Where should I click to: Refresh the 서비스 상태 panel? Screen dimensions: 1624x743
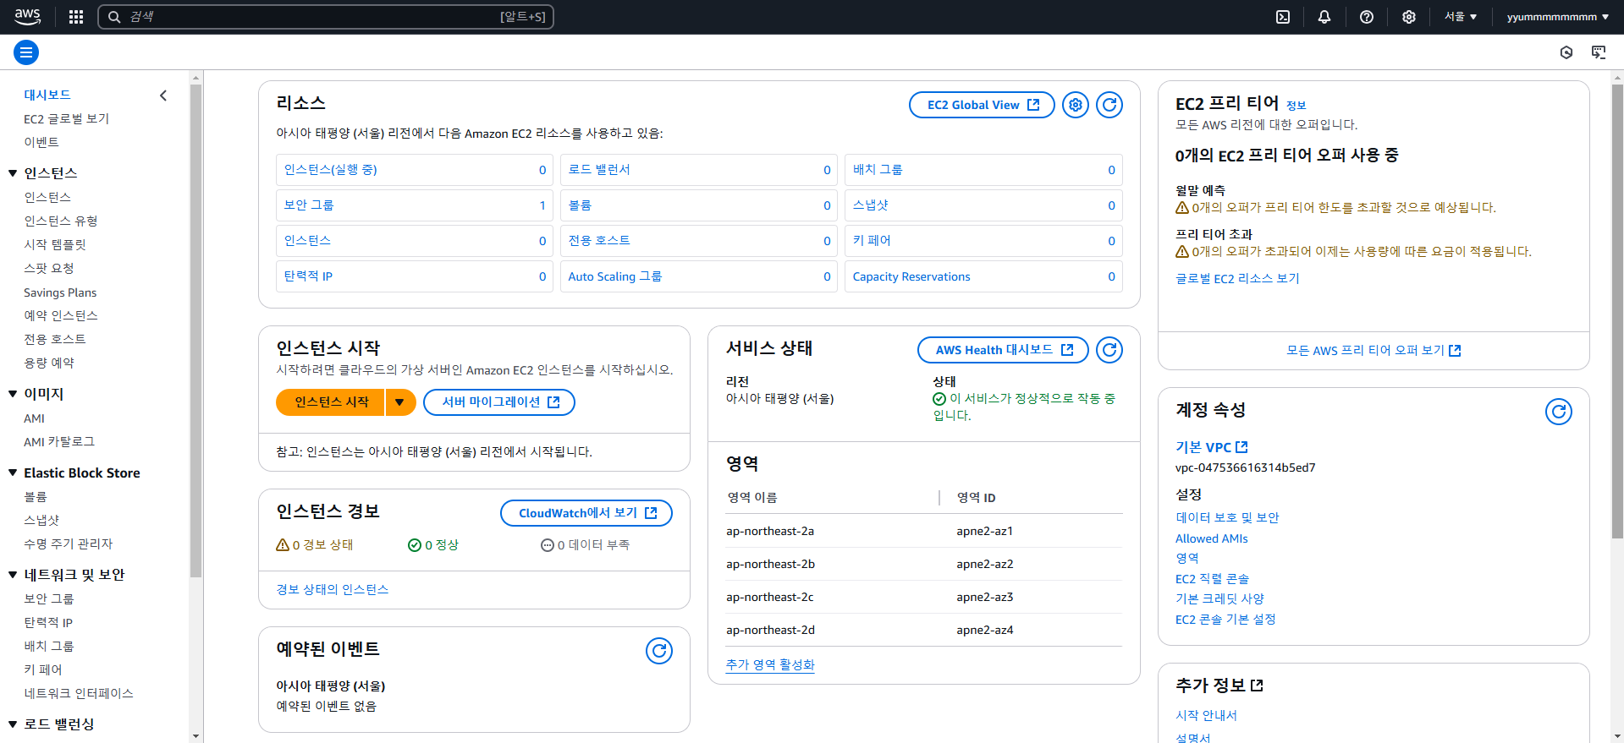tap(1109, 350)
